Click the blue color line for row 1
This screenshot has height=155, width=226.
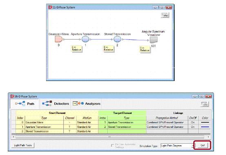(205, 127)
